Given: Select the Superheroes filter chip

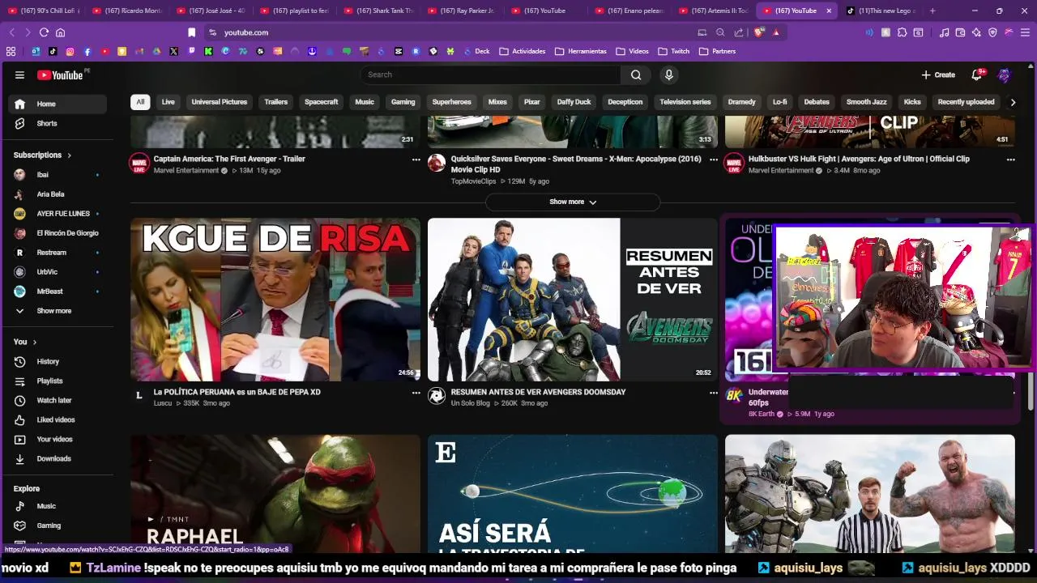Looking at the screenshot, I should point(451,102).
